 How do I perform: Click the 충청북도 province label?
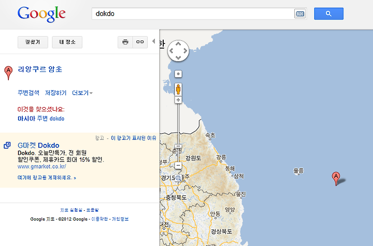tap(176, 197)
